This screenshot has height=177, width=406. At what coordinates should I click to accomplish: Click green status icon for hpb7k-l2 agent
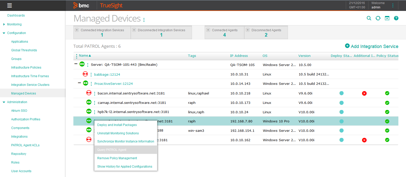click(89, 111)
